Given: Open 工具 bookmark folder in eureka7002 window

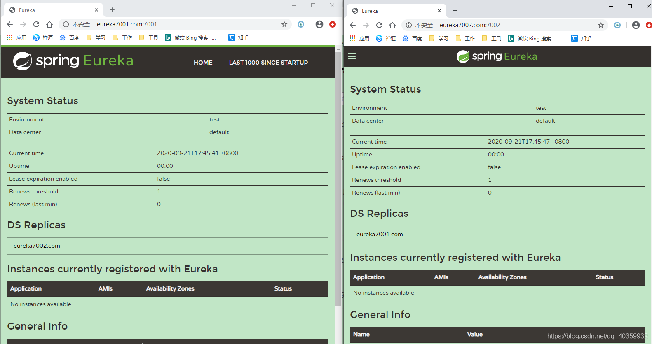Looking at the screenshot, I should (491, 38).
